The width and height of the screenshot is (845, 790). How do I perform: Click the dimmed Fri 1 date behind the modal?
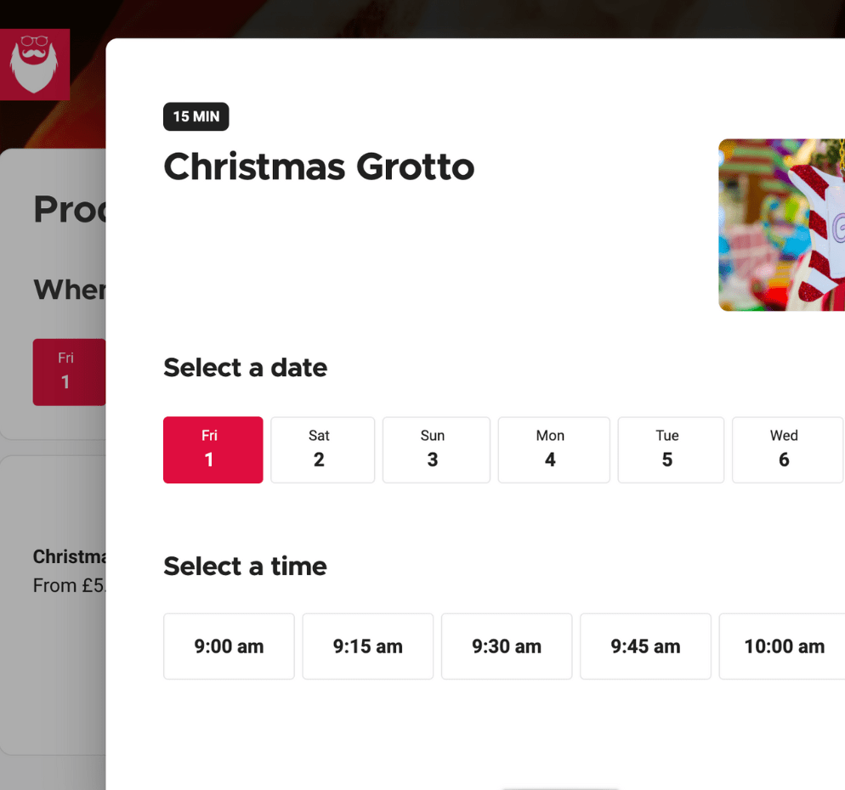(68, 372)
